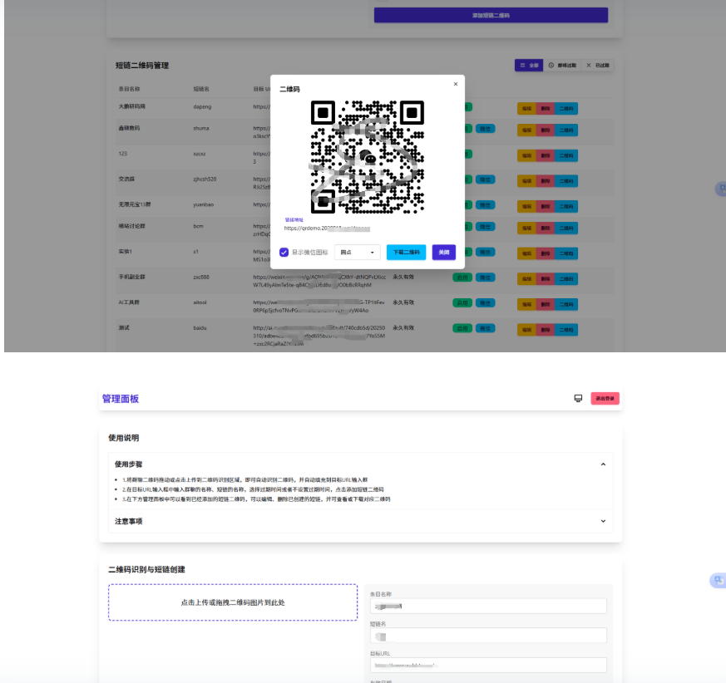The width and height of the screenshot is (726, 683).
Task: Click the monitor display icon beside 退出登录
Action: 578,399
